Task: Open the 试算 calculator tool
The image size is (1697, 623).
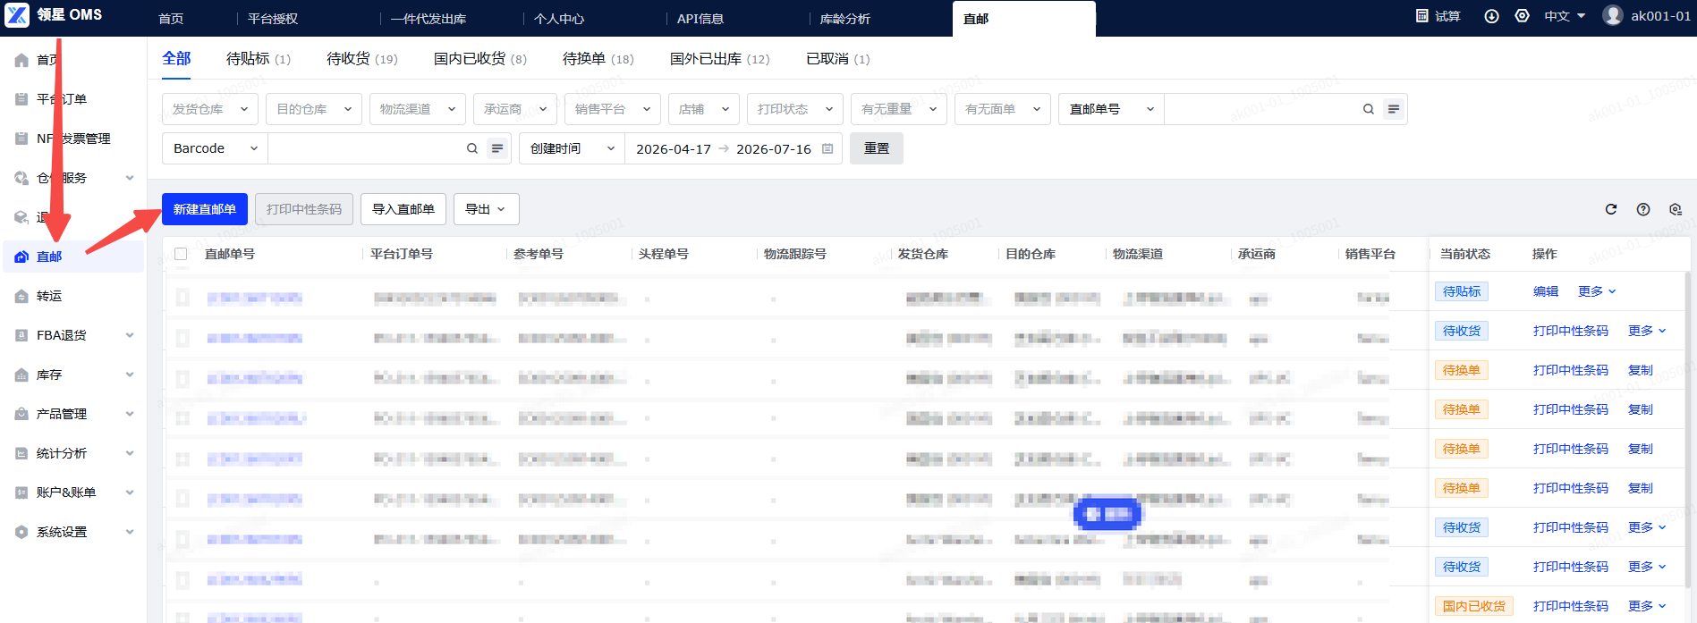Action: pos(1438,16)
